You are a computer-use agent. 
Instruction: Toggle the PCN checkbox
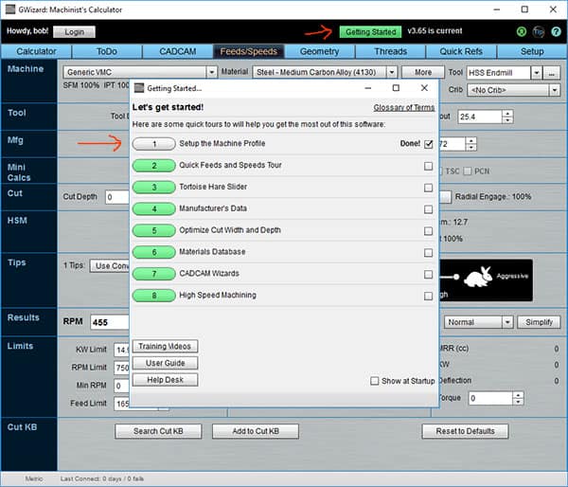468,171
